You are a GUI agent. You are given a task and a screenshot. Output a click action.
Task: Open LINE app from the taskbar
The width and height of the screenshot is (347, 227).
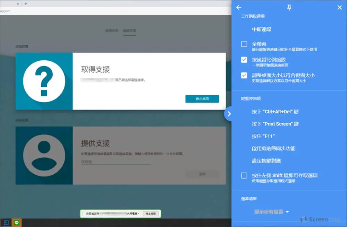[17, 222]
